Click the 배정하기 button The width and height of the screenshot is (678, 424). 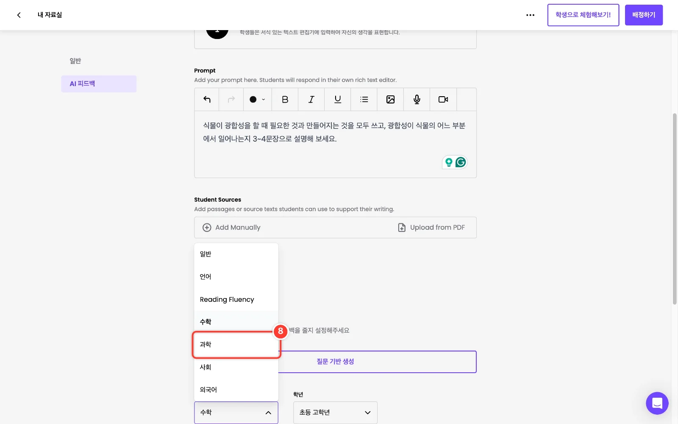[644, 15]
